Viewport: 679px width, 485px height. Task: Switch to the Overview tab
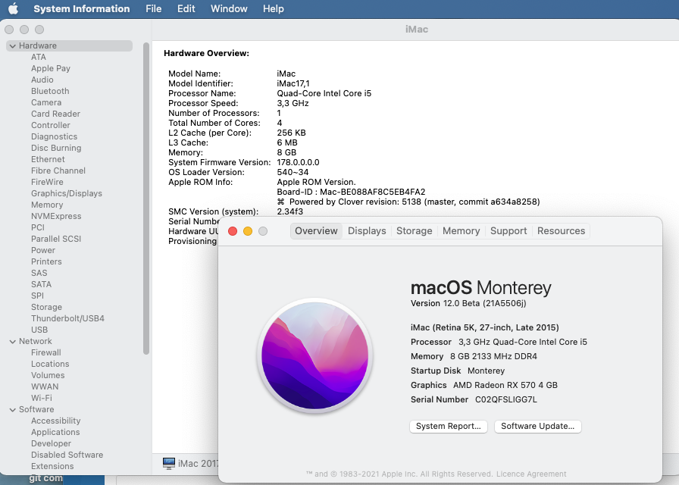click(316, 231)
